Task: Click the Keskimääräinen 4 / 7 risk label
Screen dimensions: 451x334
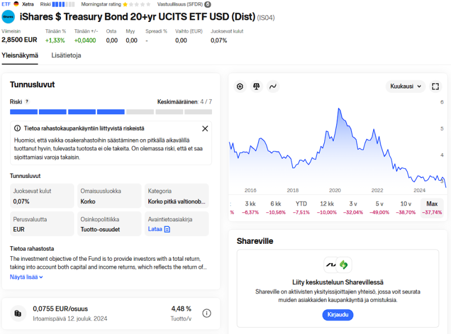Action: click(185, 101)
